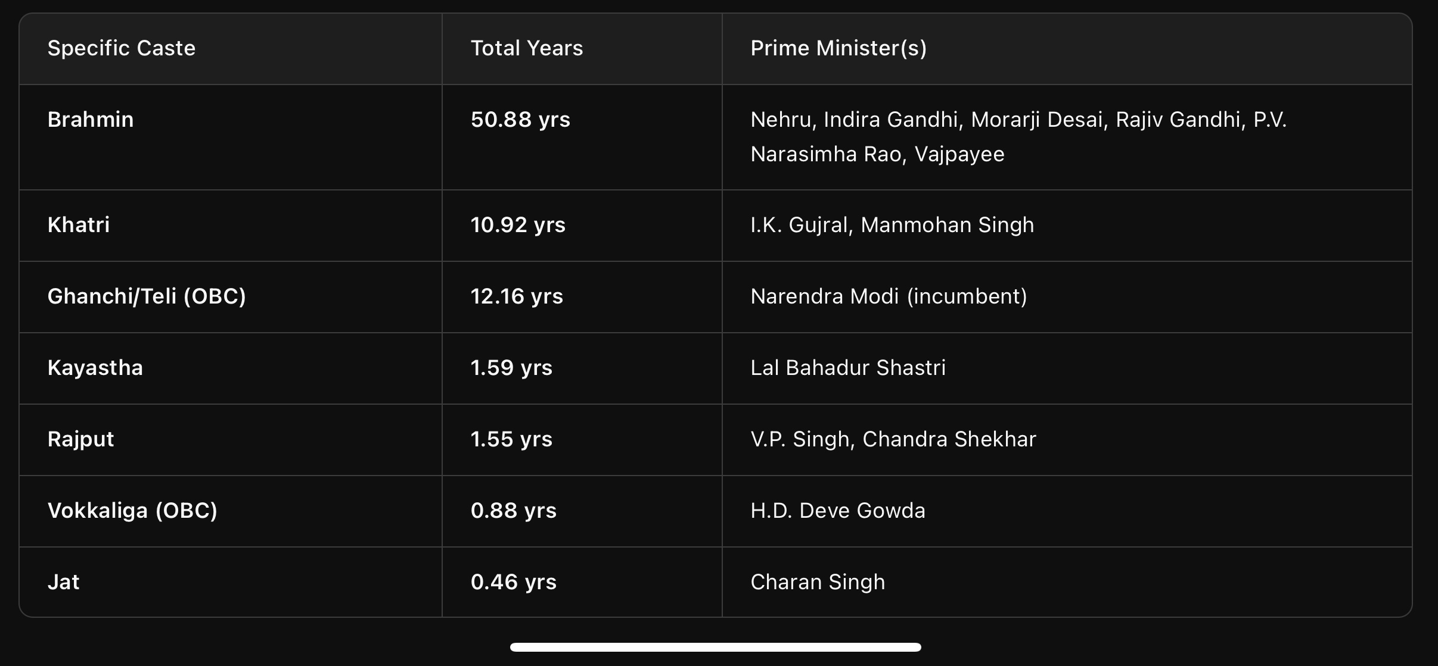
Task: Click the 12.16 yrs value
Action: pos(517,296)
